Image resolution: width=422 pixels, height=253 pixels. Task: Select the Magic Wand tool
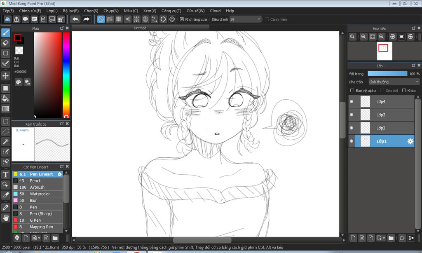pos(6,142)
